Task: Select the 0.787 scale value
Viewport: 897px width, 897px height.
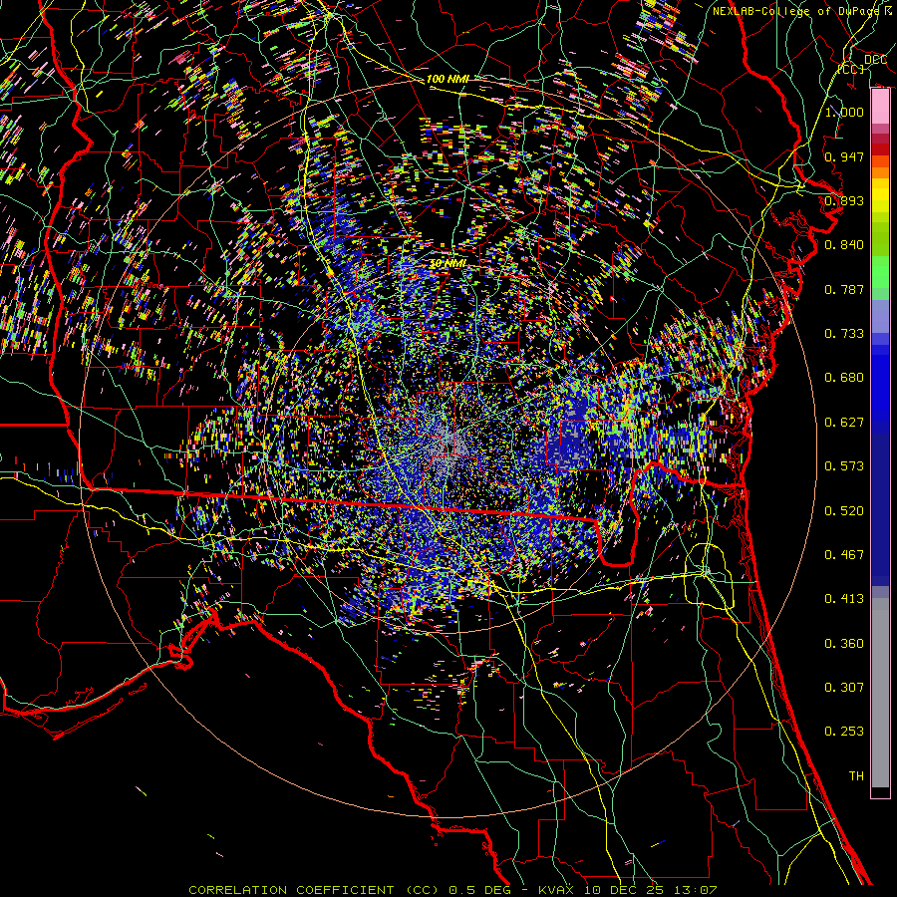Action: [x=844, y=289]
